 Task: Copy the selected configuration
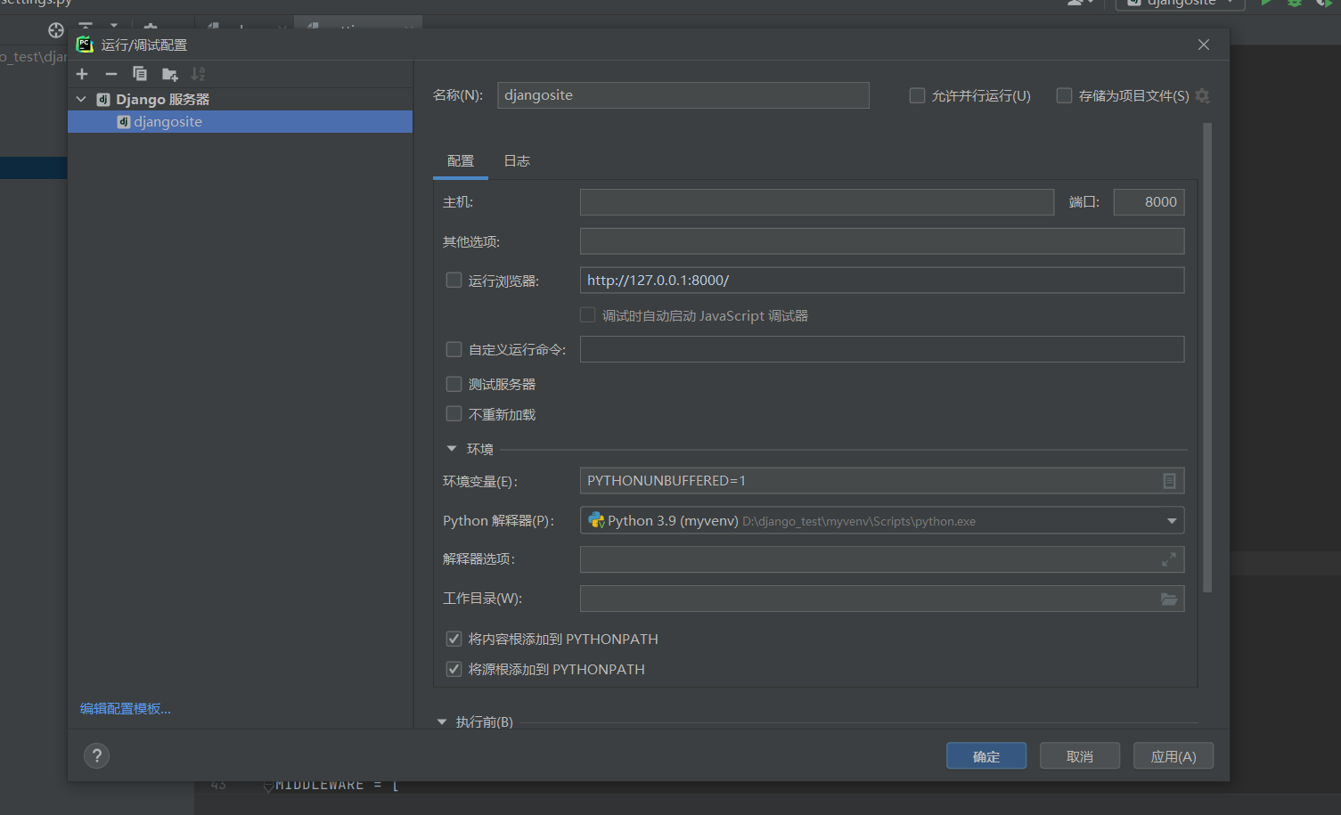coord(140,74)
